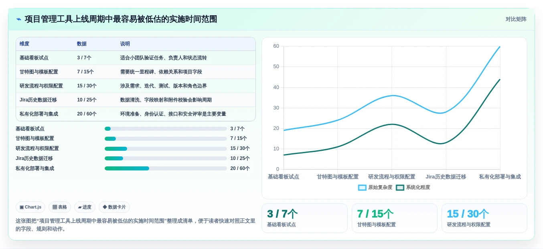
Task: Click progress list label Jira历史数据迁移
Action: [x=34, y=158]
